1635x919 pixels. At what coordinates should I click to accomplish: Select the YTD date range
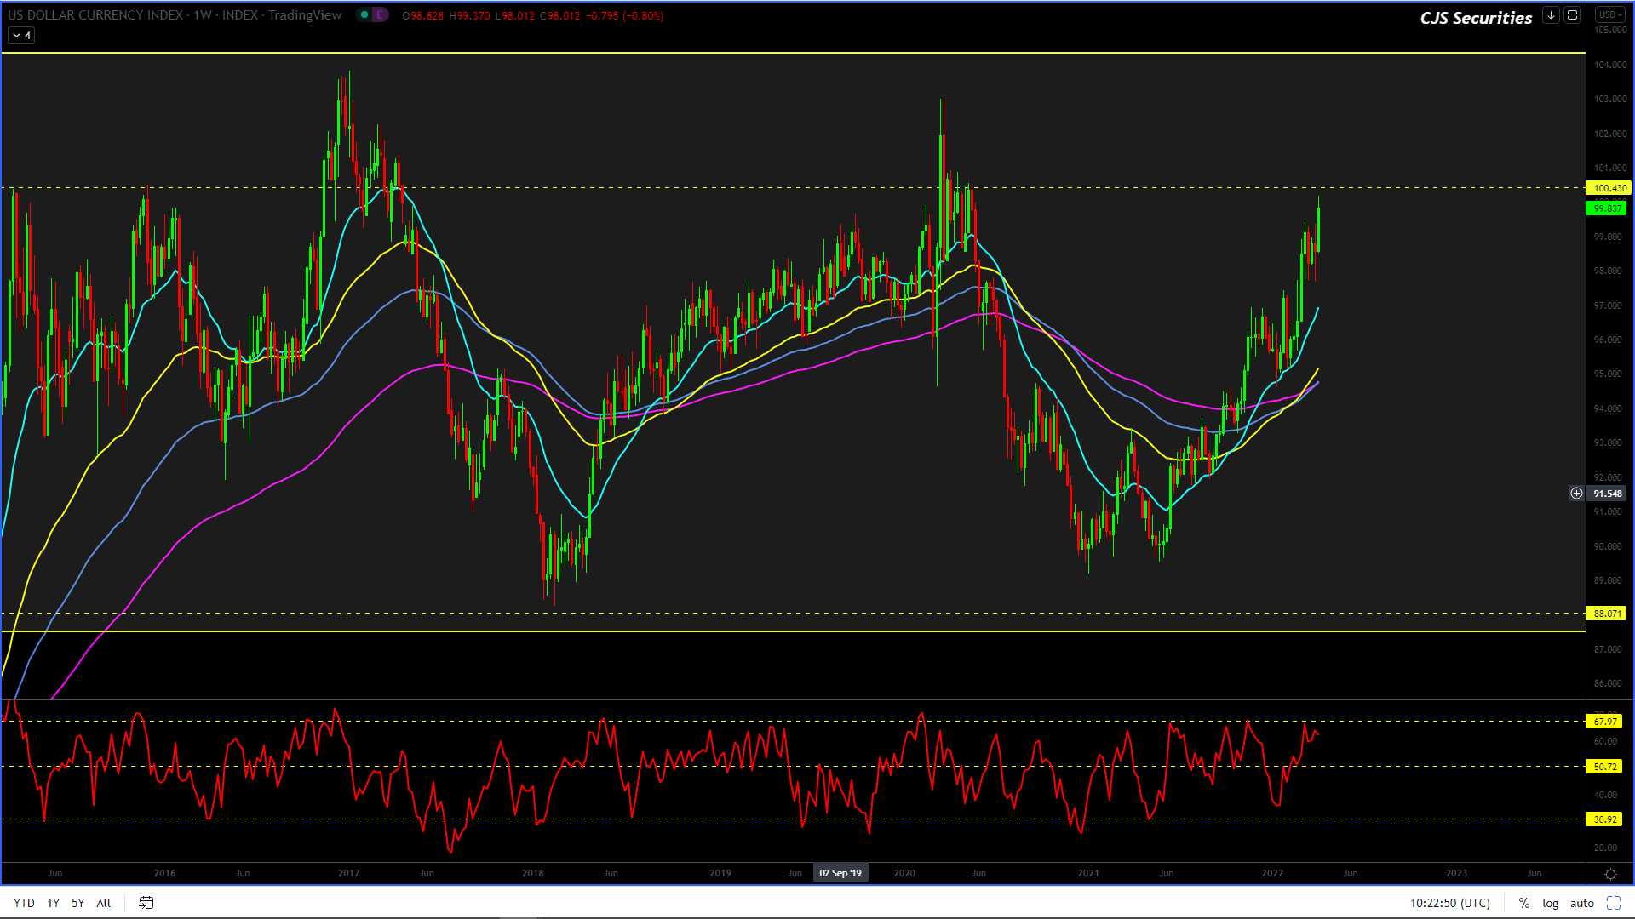tap(24, 903)
